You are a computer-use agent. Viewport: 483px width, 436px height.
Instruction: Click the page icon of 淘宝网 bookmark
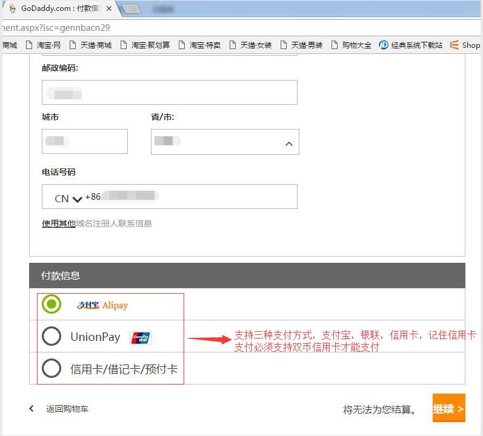29,45
